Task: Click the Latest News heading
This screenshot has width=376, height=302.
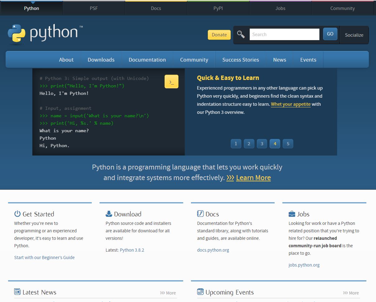Action: [x=39, y=292]
